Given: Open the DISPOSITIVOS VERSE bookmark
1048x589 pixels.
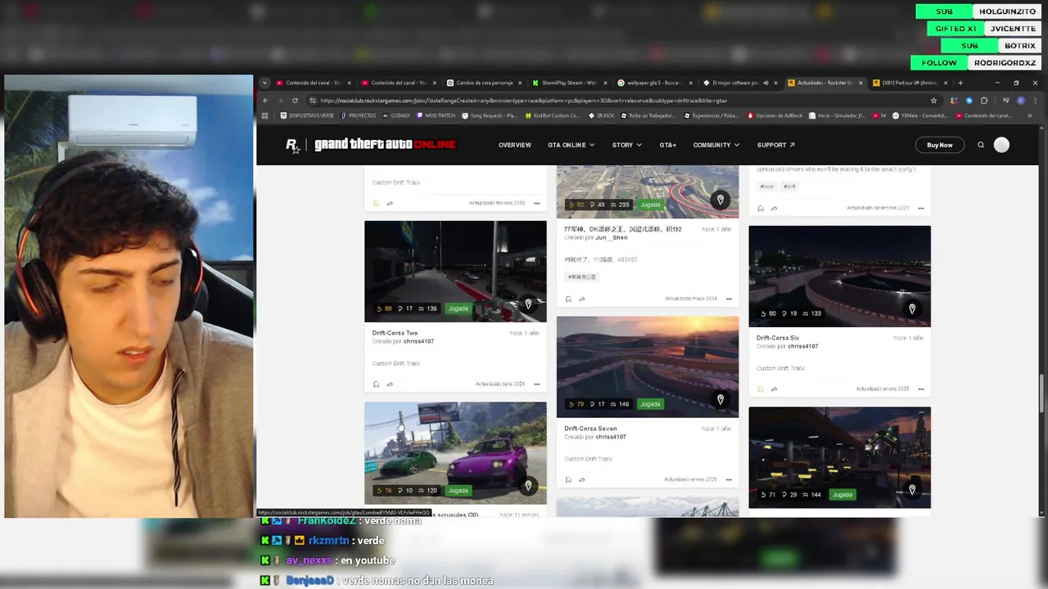Looking at the screenshot, I should 307,115.
